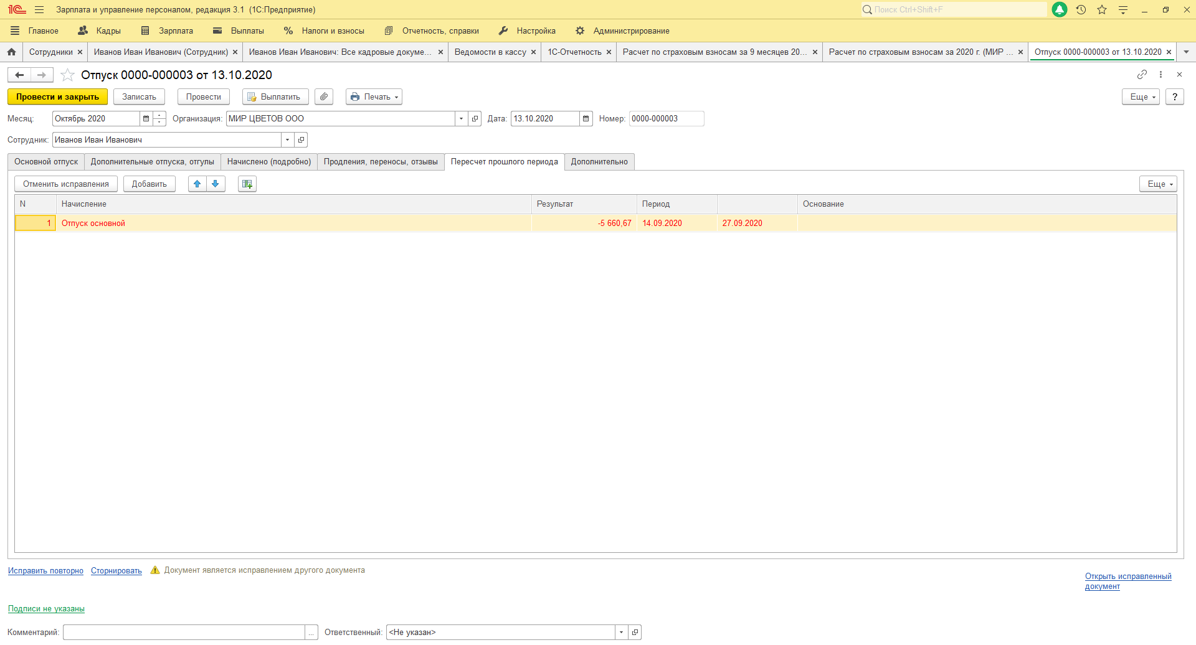Click the Записать button
The height and width of the screenshot is (645, 1196).
click(x=139, y=97)
